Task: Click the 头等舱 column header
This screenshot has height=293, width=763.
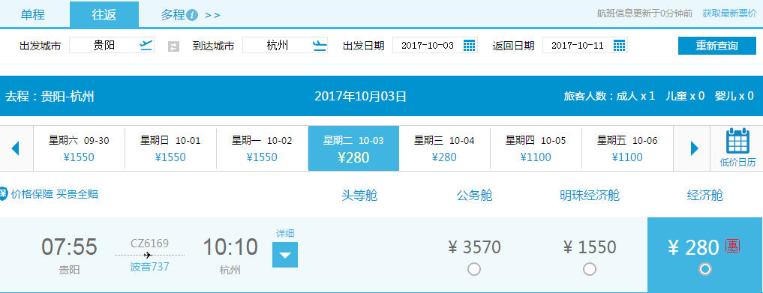Action: point(359,196)
